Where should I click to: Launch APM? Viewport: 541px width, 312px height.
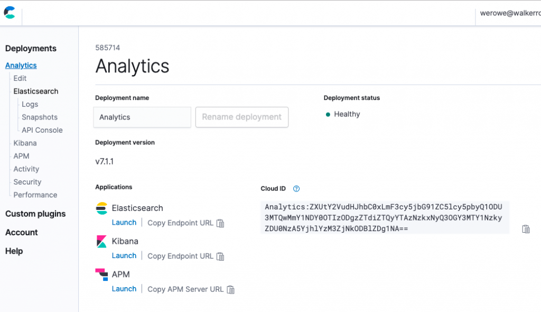[x=124, y=289]
